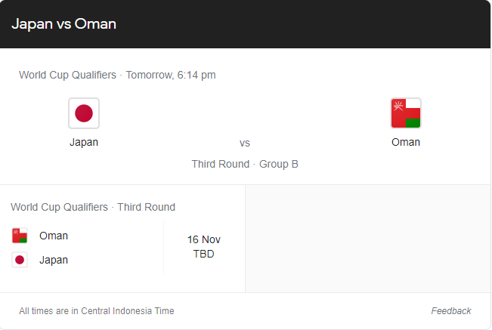Click the large Japan flag icon

tap(84, 113)
